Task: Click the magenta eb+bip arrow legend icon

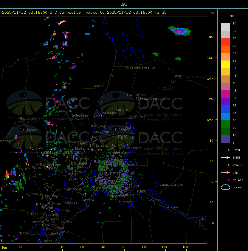Action: [x=225, y=180]
